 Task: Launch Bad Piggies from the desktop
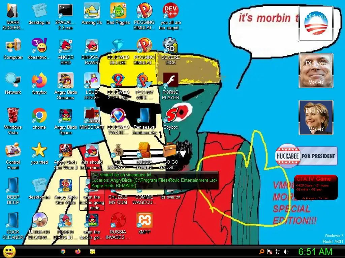point(118,14)
